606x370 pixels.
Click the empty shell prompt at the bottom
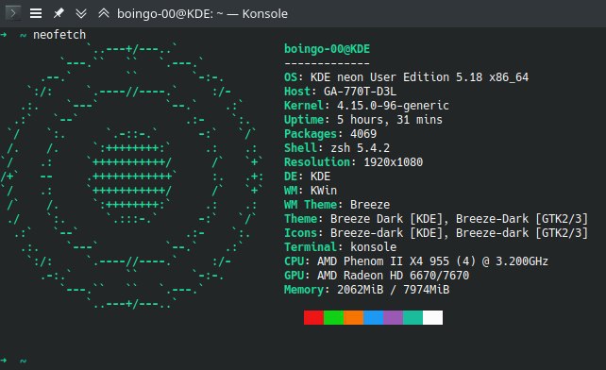(13, 361)
